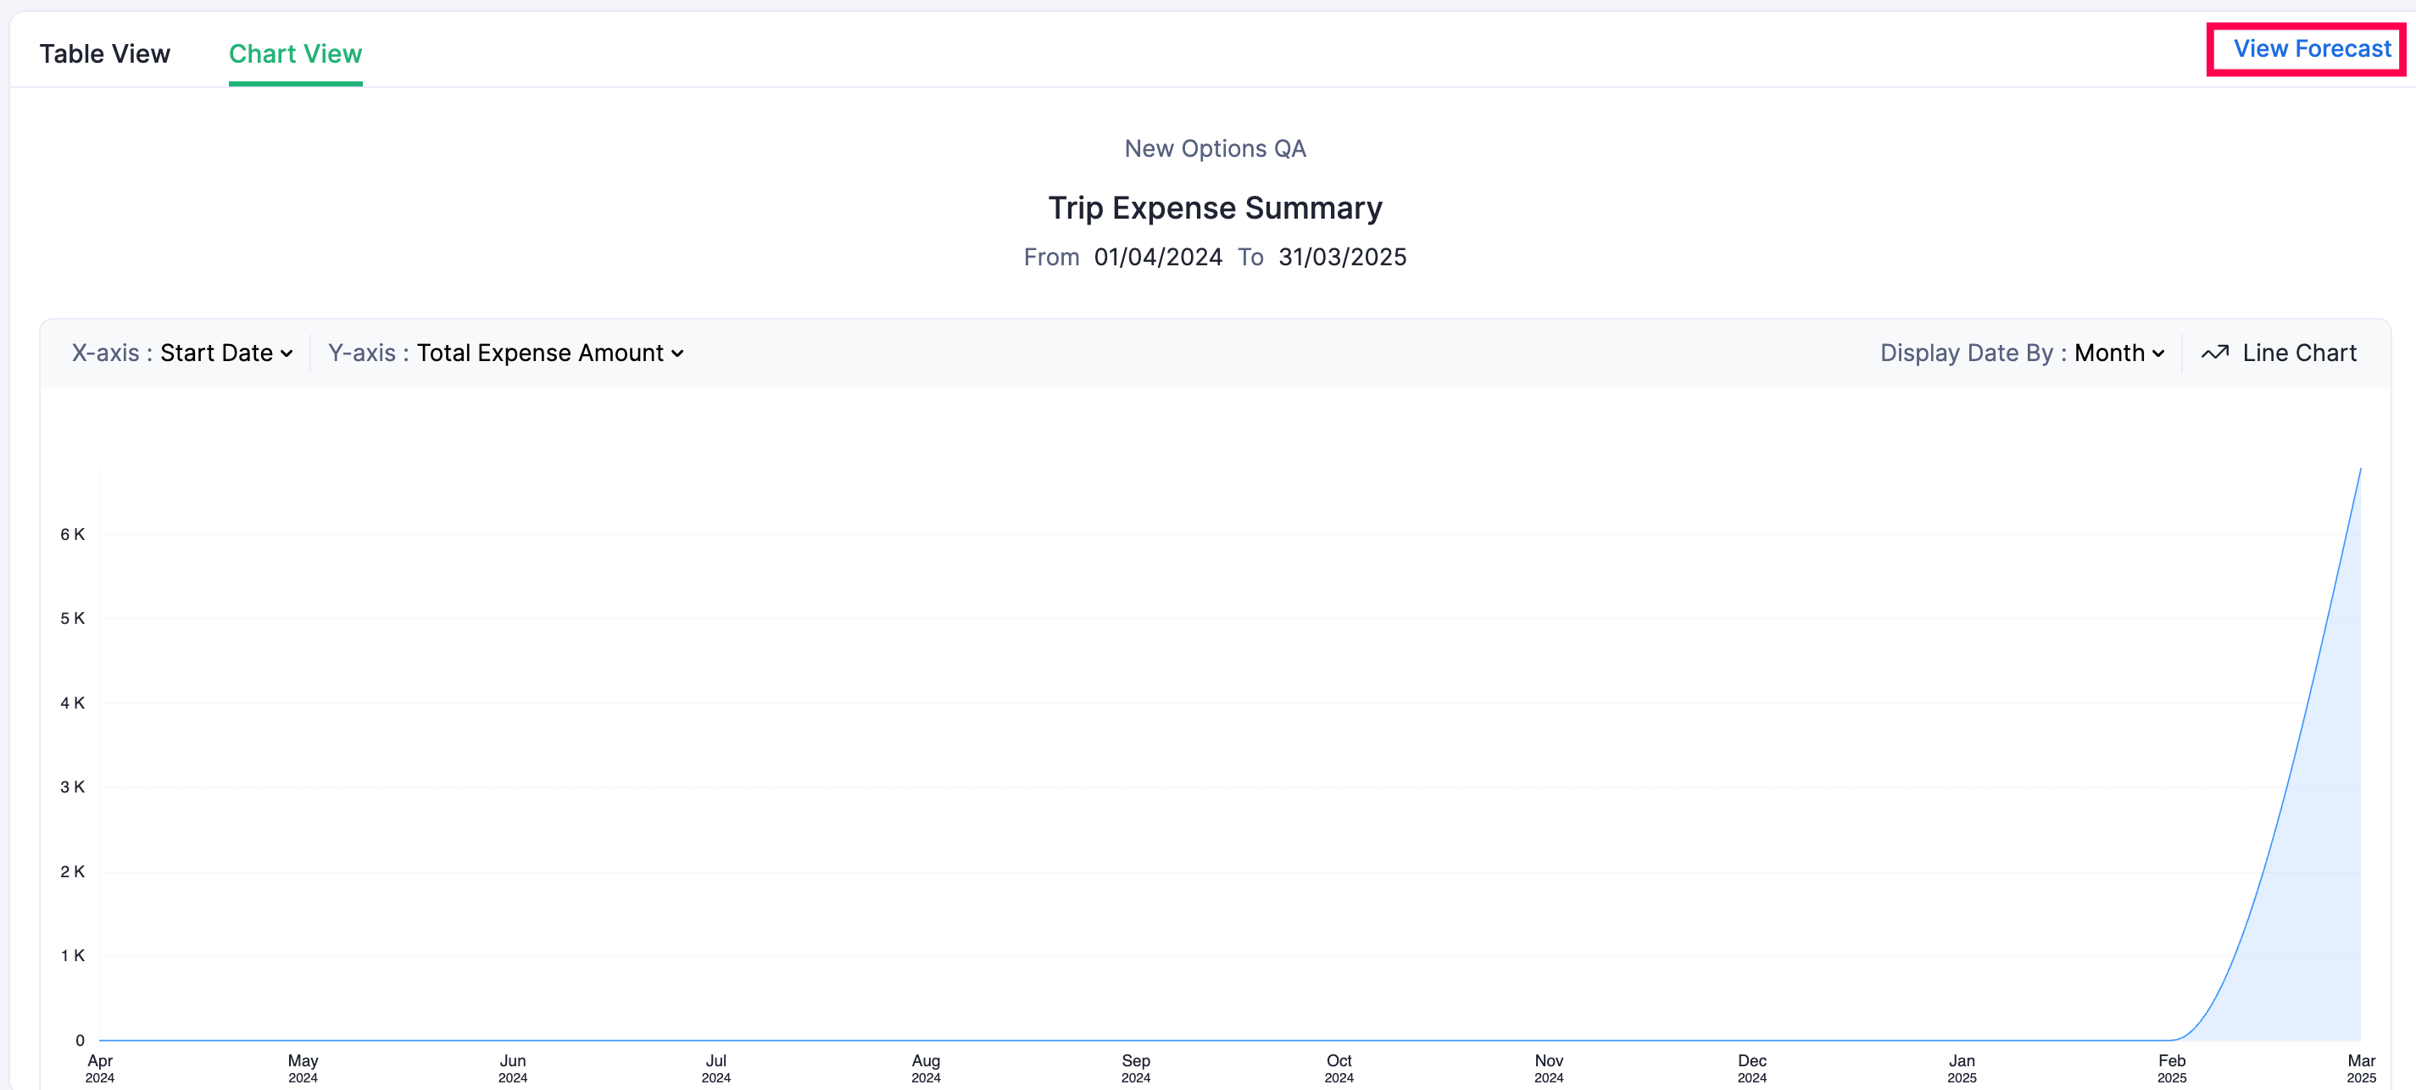Click the Trip Expense Summary title
The image size is (2416, 1090).
pyautogui.click(x=1215, y=208)
